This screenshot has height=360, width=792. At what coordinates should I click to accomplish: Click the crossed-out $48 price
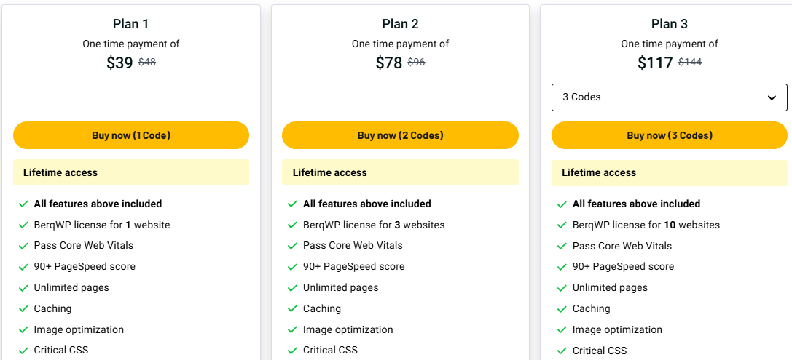point(147,63)
